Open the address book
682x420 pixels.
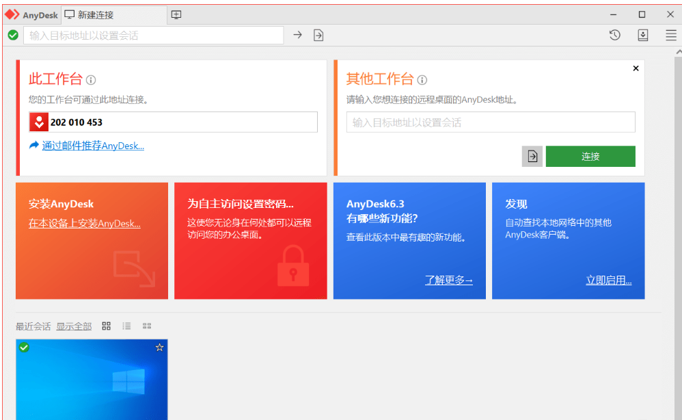(x=642, y=35)
